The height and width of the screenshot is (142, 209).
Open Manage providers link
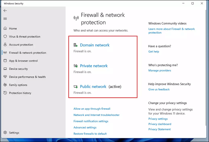(160, 70)
